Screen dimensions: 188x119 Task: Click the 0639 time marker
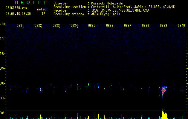163,26
